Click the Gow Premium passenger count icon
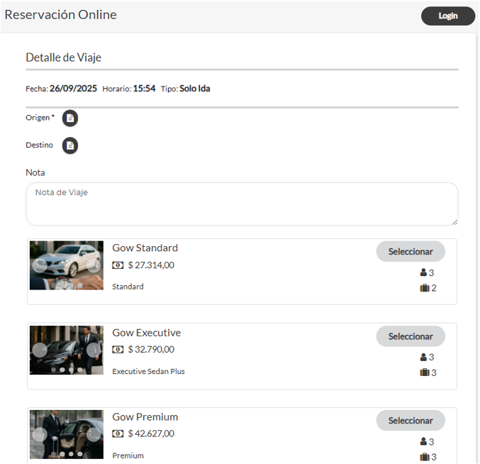Viewport: 480px width, 464px height. coord(424,441)
